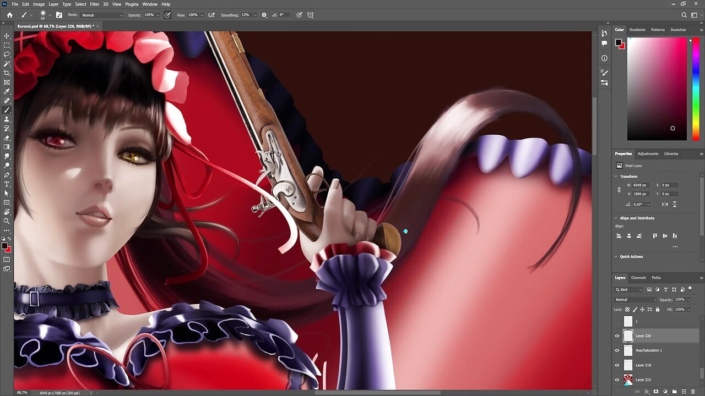Image resolution: width=705 pixels, height=396 pixels.
Task: Select the Rectangle shape tool
Action: tap(7, 202)
